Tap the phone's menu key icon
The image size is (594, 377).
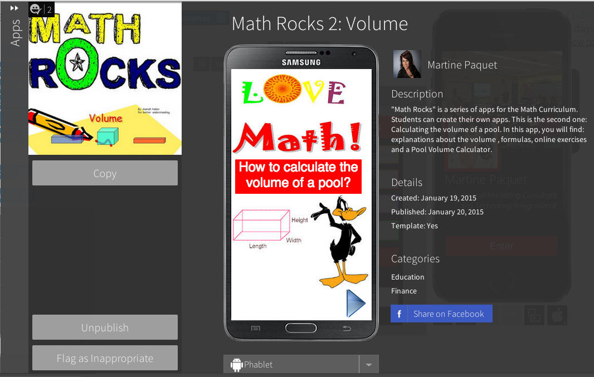click(256, 328)
